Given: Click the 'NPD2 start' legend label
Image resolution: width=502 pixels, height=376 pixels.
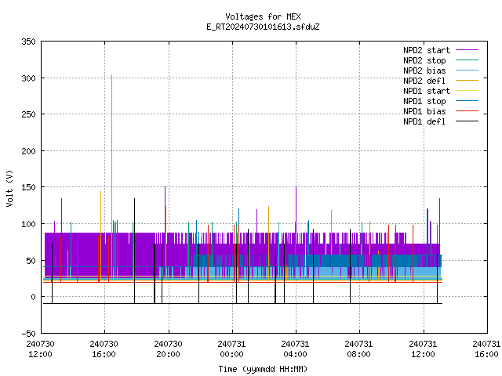Looking at the screenshot, I should [x=427, y=50].
